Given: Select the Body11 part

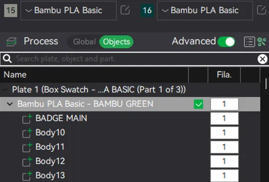Looking at the screenshot, I should pyautogui.click(x=50, y=147).
